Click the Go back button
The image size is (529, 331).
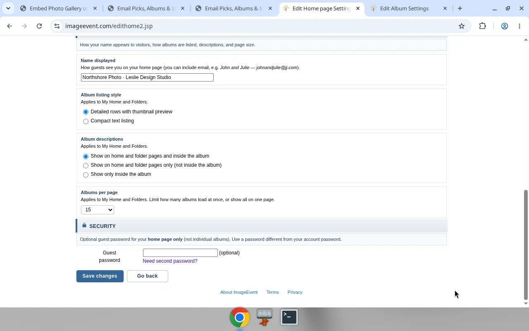(148, 276)
